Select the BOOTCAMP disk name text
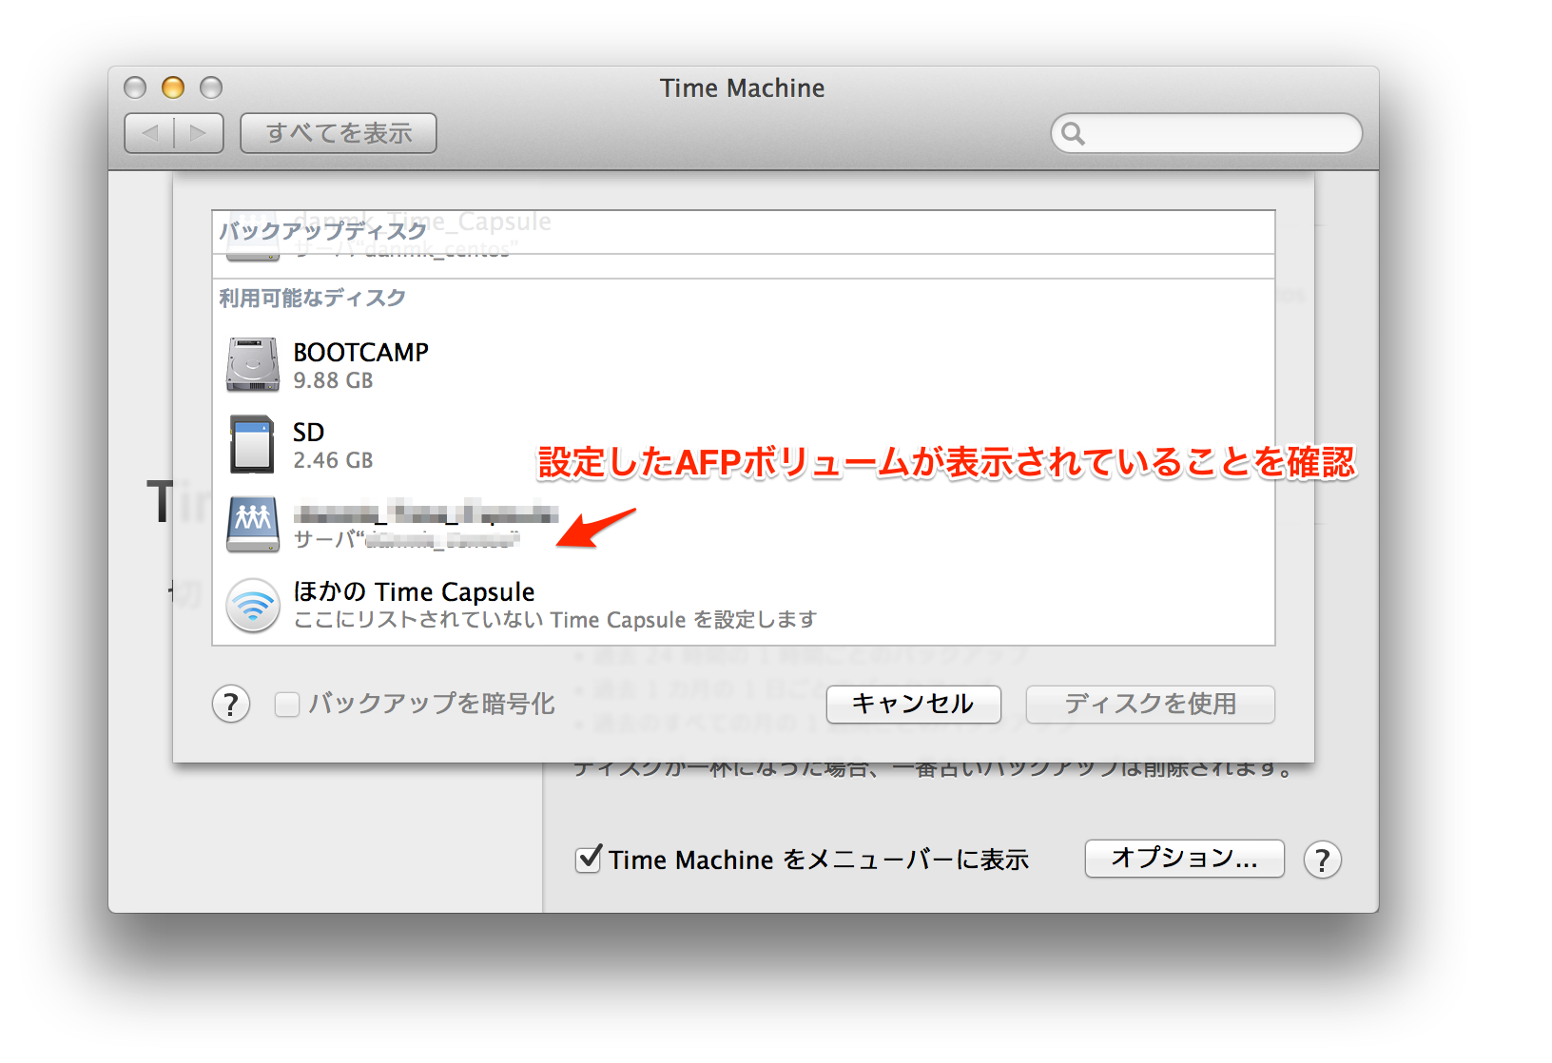This screenshot has height=1063, width=1552. (x=360, y=353)
